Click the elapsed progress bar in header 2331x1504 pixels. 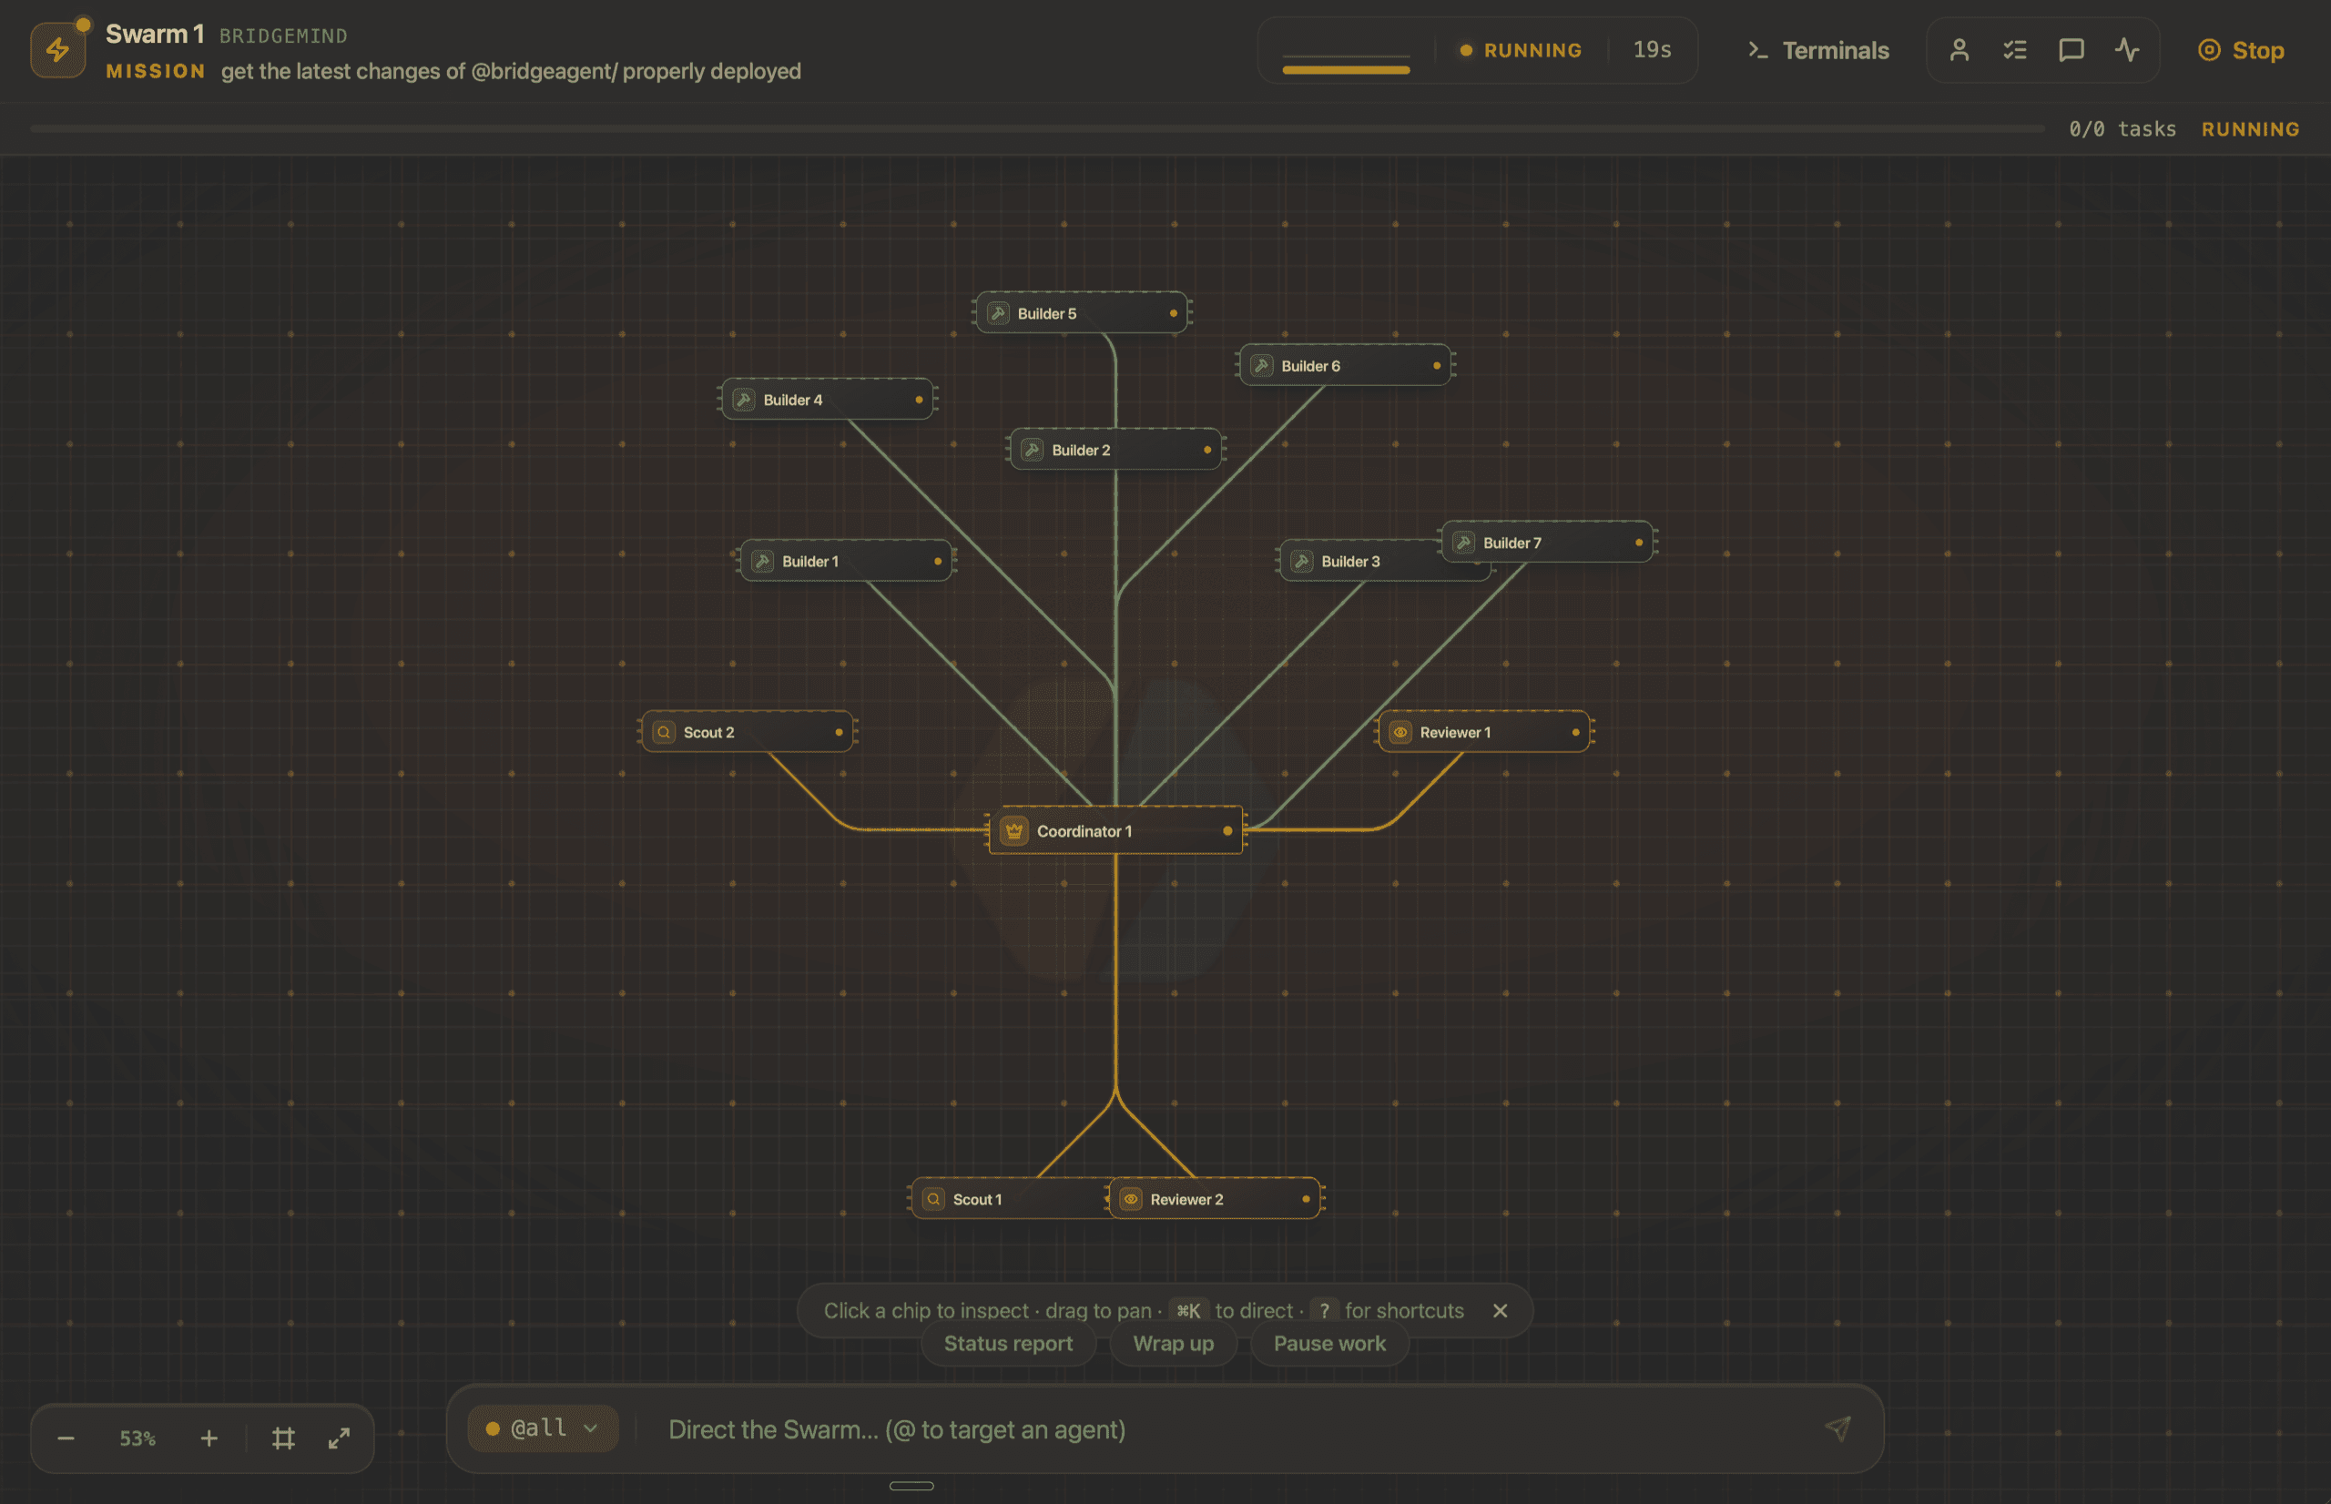pos(1346,69)
